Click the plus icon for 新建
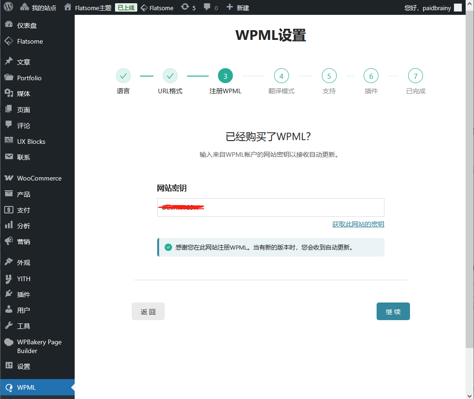 (230, 7)
